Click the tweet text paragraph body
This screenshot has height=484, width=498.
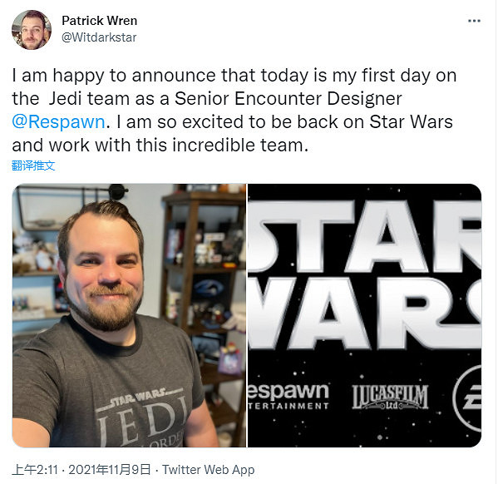(234, 111)
